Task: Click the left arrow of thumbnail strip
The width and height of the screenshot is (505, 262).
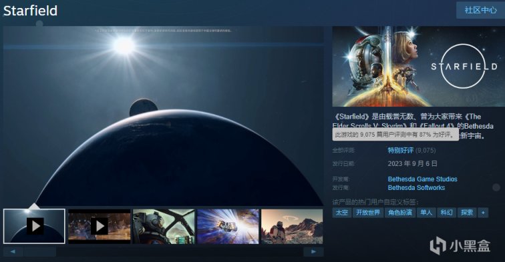Action: (13, 252)
